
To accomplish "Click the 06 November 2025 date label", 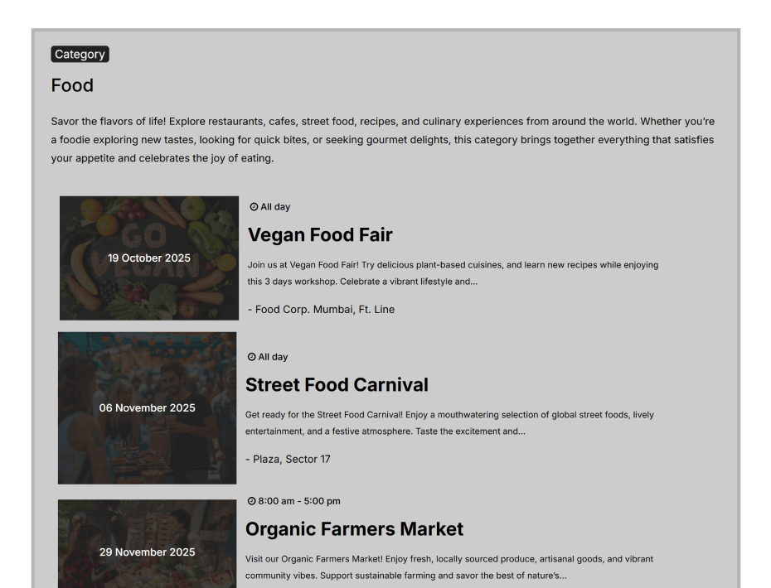I will 148,407.
